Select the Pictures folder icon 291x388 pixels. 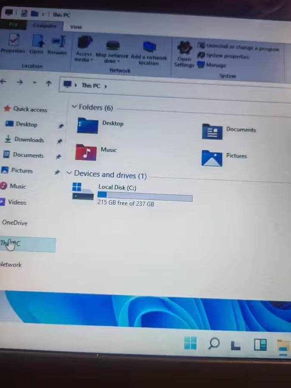[x=212, y=158]
